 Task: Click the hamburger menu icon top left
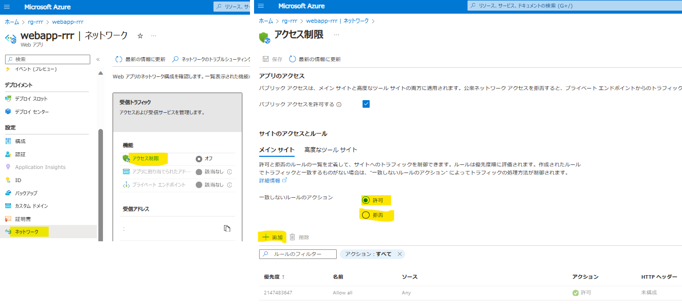tap(7, 7)
